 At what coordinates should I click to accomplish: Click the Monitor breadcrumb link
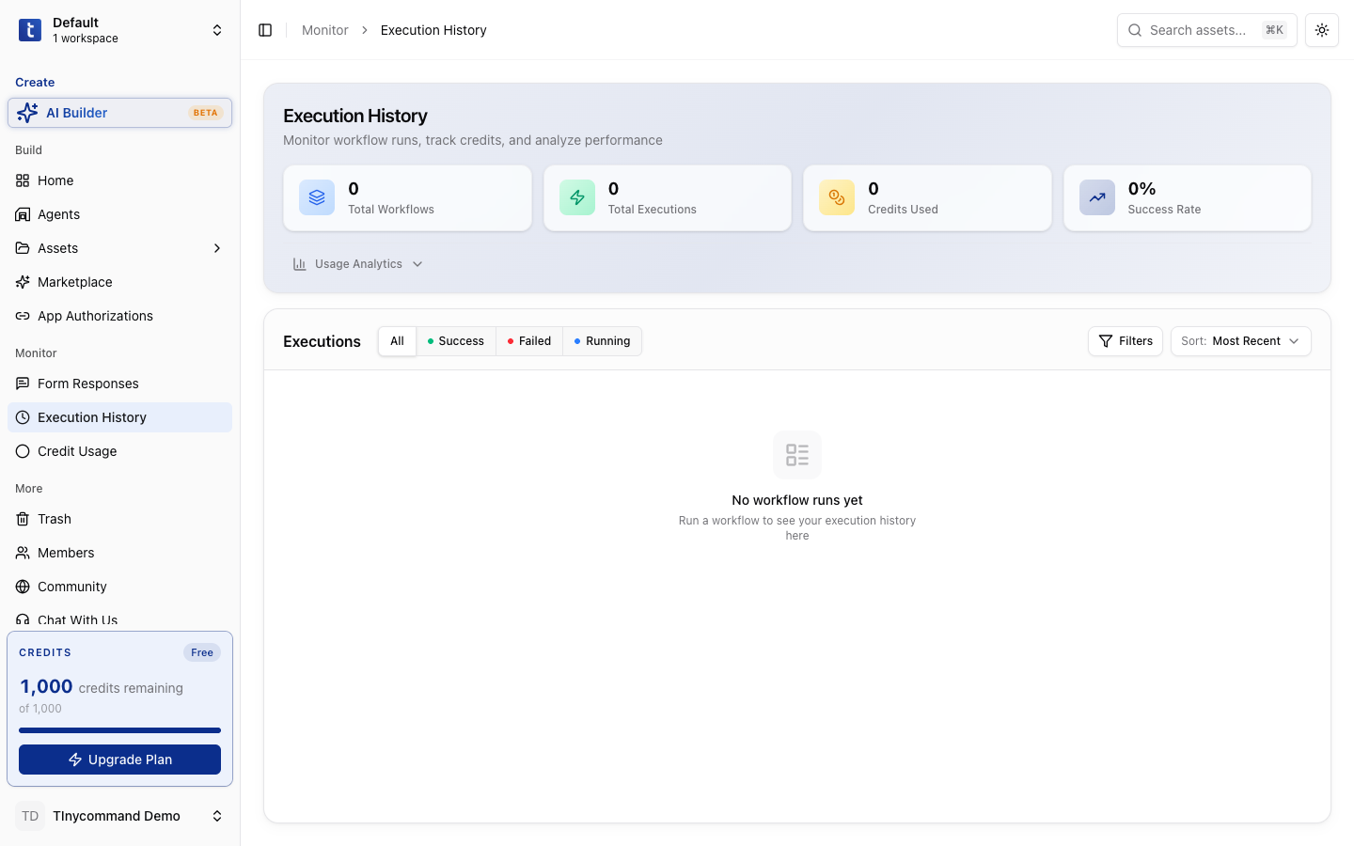pyautogui.click(x=325, y=30)
